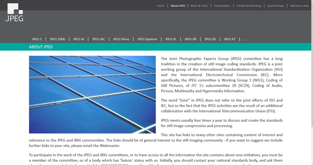313x165 pixels.
Task: Click the paragraph starting 'JPEG meets usually four times'
Action: (x=222, y=123)
